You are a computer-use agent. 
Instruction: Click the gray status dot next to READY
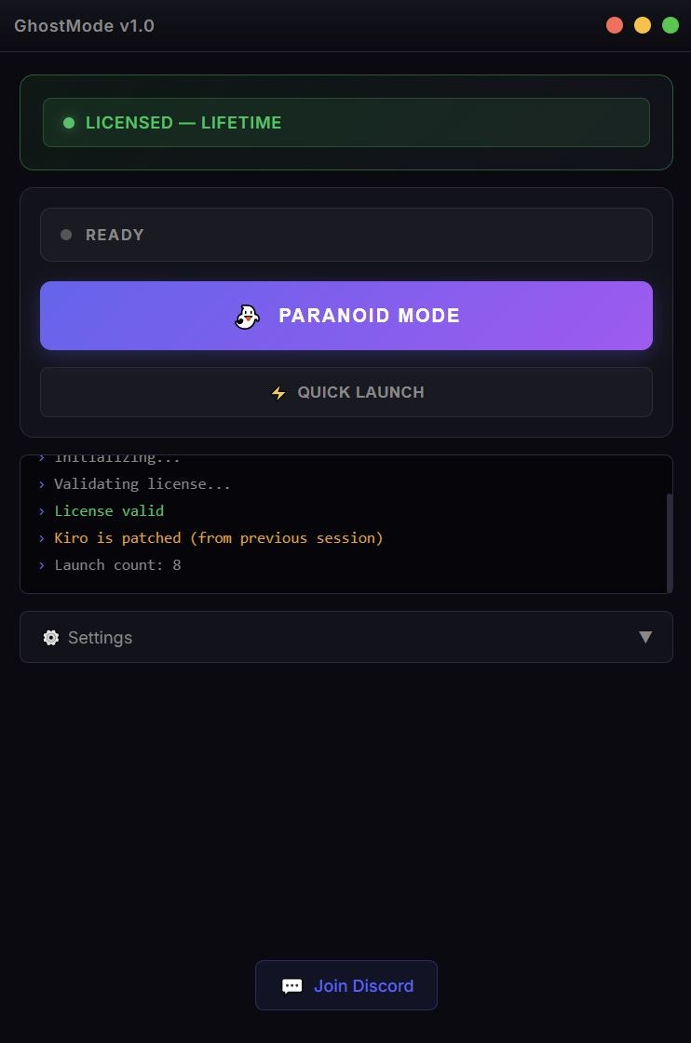(65, 234)
